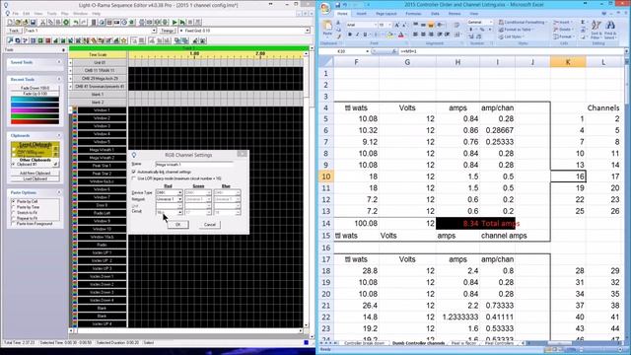Image resolution: width=631 pixels, height=355 pixels.
Task: Click the green Play button in Light-O-Rama
Action: [x=175, y=22]
